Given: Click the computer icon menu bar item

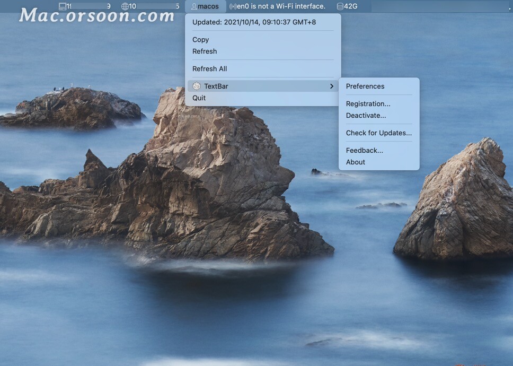Looking at the screenshot, I should [x=85, y=6].
